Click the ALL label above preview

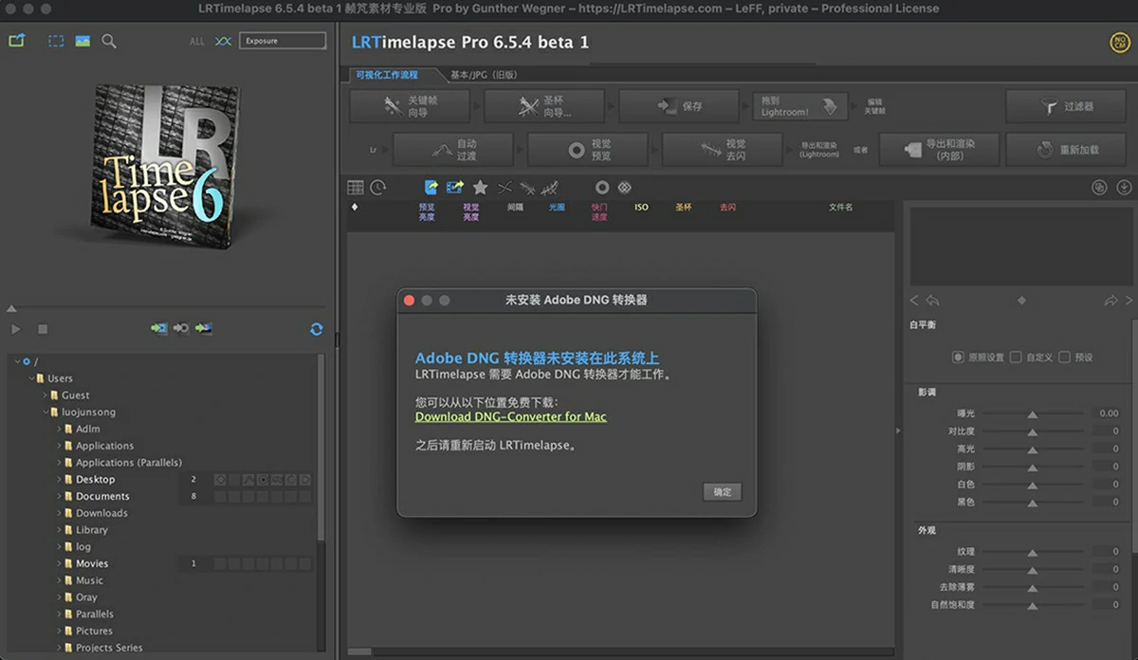[x=196, y=42]
